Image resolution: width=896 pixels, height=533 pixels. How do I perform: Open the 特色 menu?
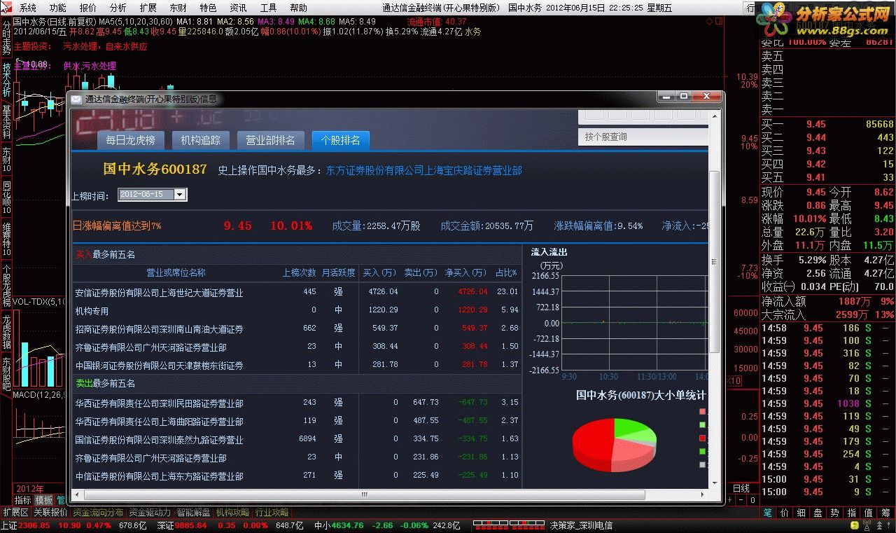pos(209,8)
